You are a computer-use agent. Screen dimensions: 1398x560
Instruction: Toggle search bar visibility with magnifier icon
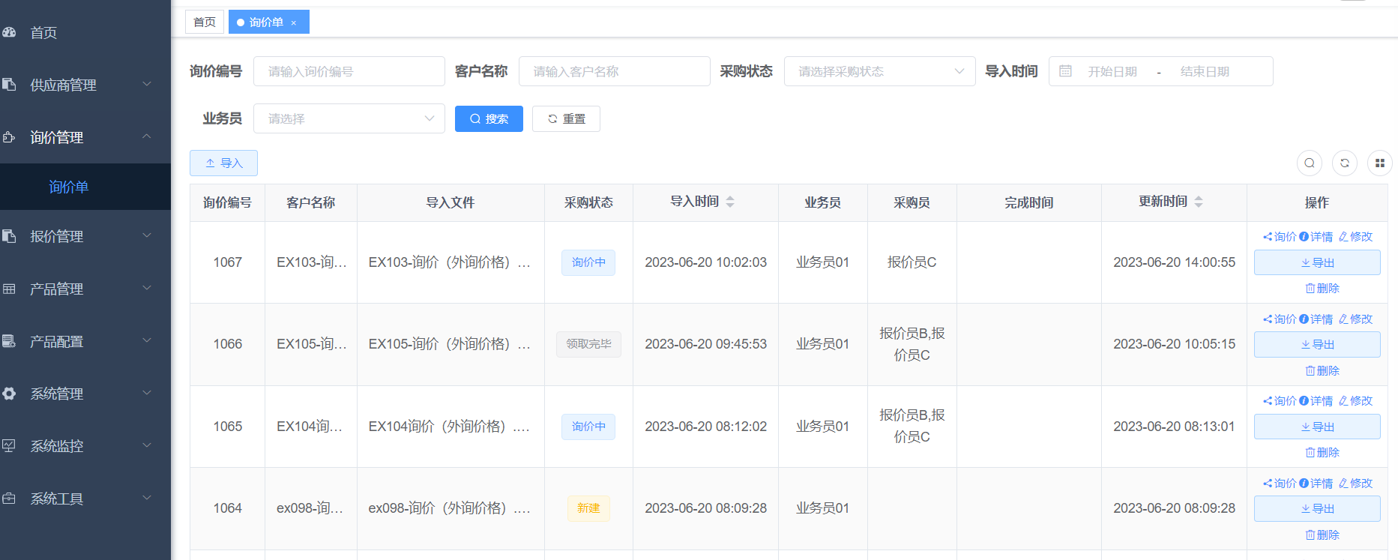pos(1310,163)
